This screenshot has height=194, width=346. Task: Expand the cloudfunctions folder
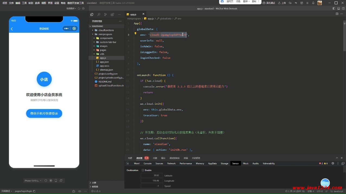pyautogui.click(x=106, y=30)
